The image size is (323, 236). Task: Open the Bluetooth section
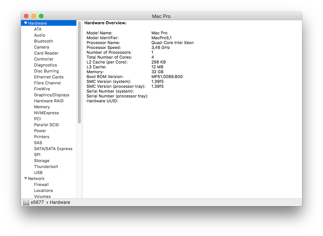pos(43,41)
